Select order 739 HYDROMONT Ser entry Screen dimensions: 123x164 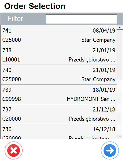[59, 94]
